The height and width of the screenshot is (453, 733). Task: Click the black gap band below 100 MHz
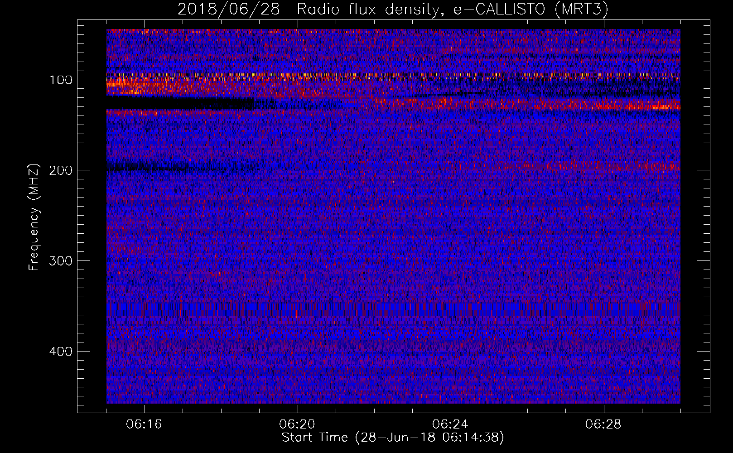[x=181, y=102]
